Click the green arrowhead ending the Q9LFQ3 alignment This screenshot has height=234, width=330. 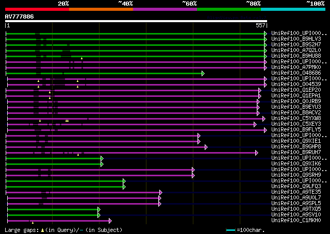[124, 187]
